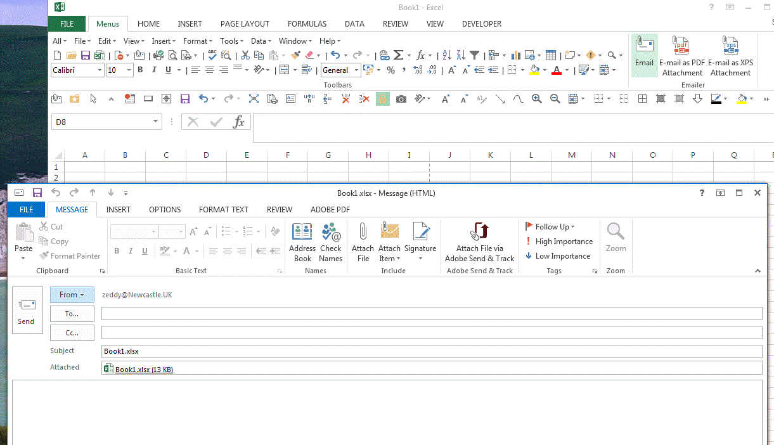Screen dimensions: 774x445
Task: Open the attached Book1.xlsx file link
Action: pos(143,369)
